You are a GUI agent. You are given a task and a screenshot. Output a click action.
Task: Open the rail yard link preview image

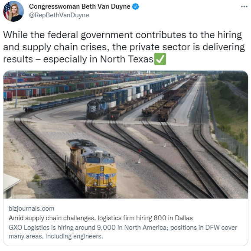click(x=126, y=134)
